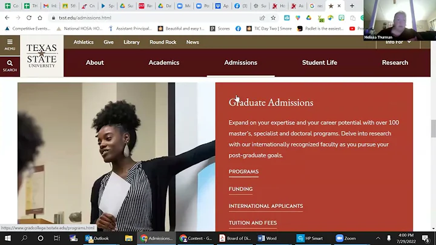Close the active Admissions browser tab
The height and width of the screenshot is (245, 436).
pyautogui.click(x=339, y=5)
